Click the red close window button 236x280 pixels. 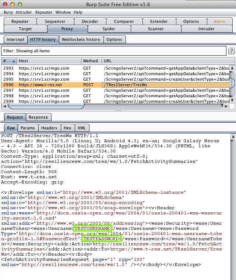5,4
